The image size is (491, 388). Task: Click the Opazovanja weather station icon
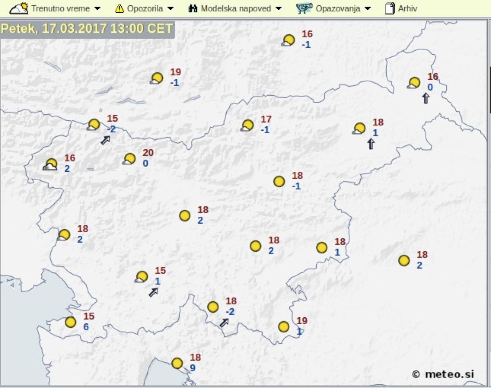pyautogui.click(x=304, y=8)
